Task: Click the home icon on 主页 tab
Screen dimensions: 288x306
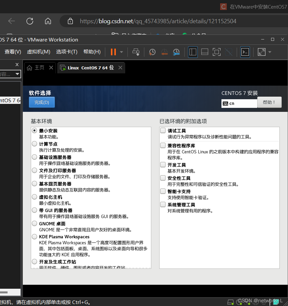Action: click(29, 68)
